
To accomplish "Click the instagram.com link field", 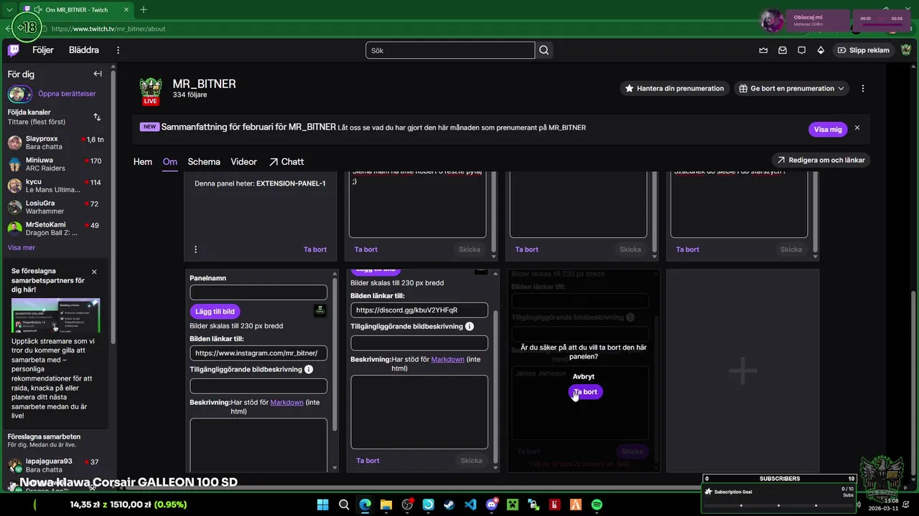I will [258, 353].
